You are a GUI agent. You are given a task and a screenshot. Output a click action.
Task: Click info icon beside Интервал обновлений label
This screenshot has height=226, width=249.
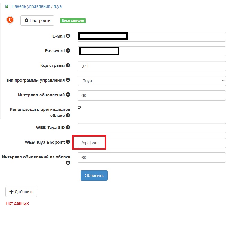68,95
